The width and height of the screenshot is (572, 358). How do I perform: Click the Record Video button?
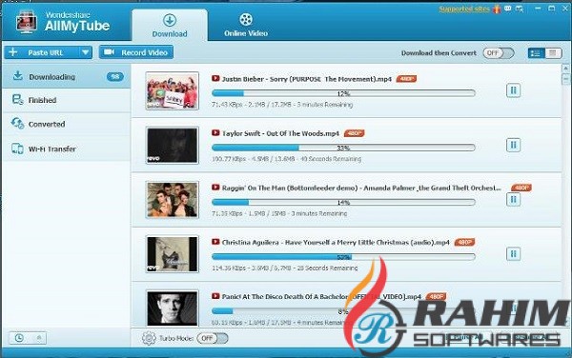(x=136, y=52)
